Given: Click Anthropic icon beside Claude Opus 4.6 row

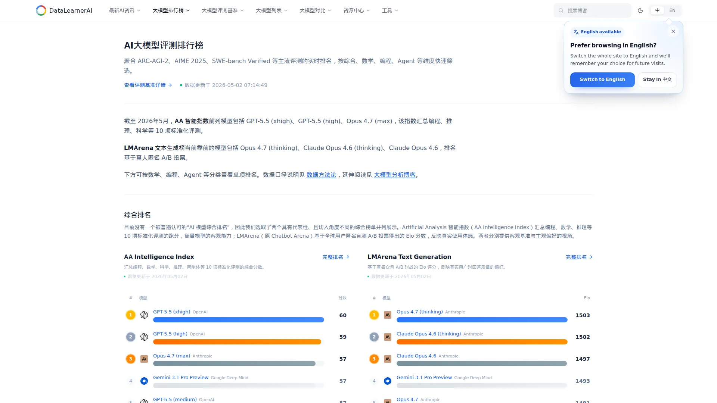Looking at the screenshot, I should coord(388,359).
